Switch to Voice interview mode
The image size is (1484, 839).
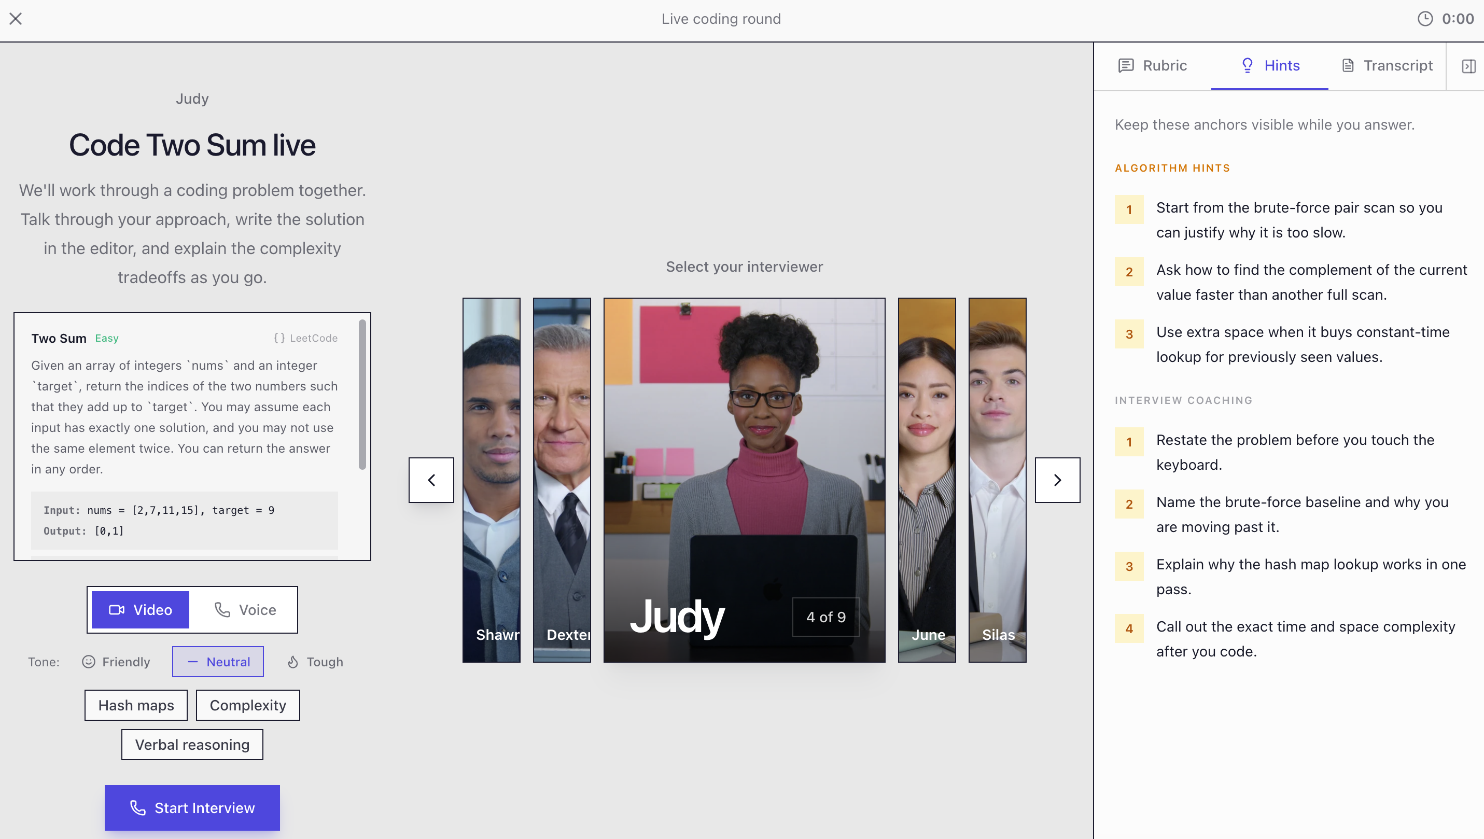(x=245, y=610)
